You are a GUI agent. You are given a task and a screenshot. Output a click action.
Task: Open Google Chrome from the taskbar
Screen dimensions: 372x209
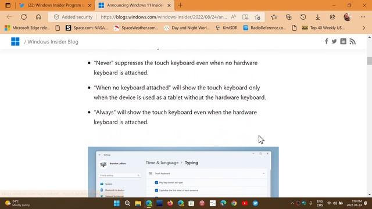(x=234, y=203)
